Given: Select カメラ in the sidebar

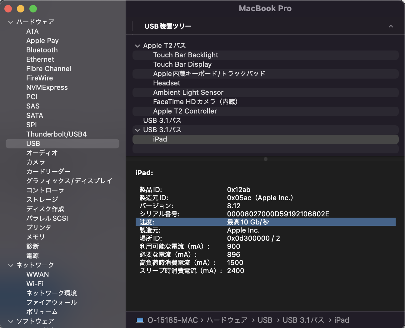Looking at the screenshot, I should pos(36,162).
